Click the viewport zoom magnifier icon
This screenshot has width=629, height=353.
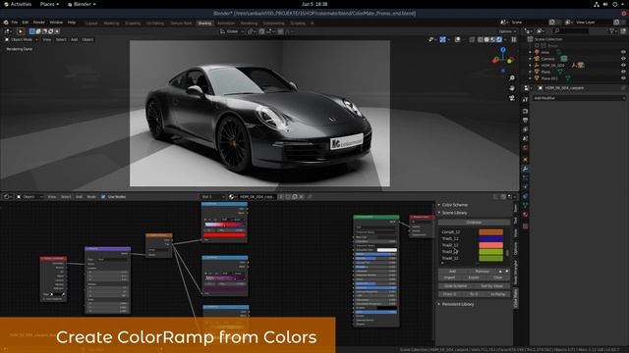512,78
